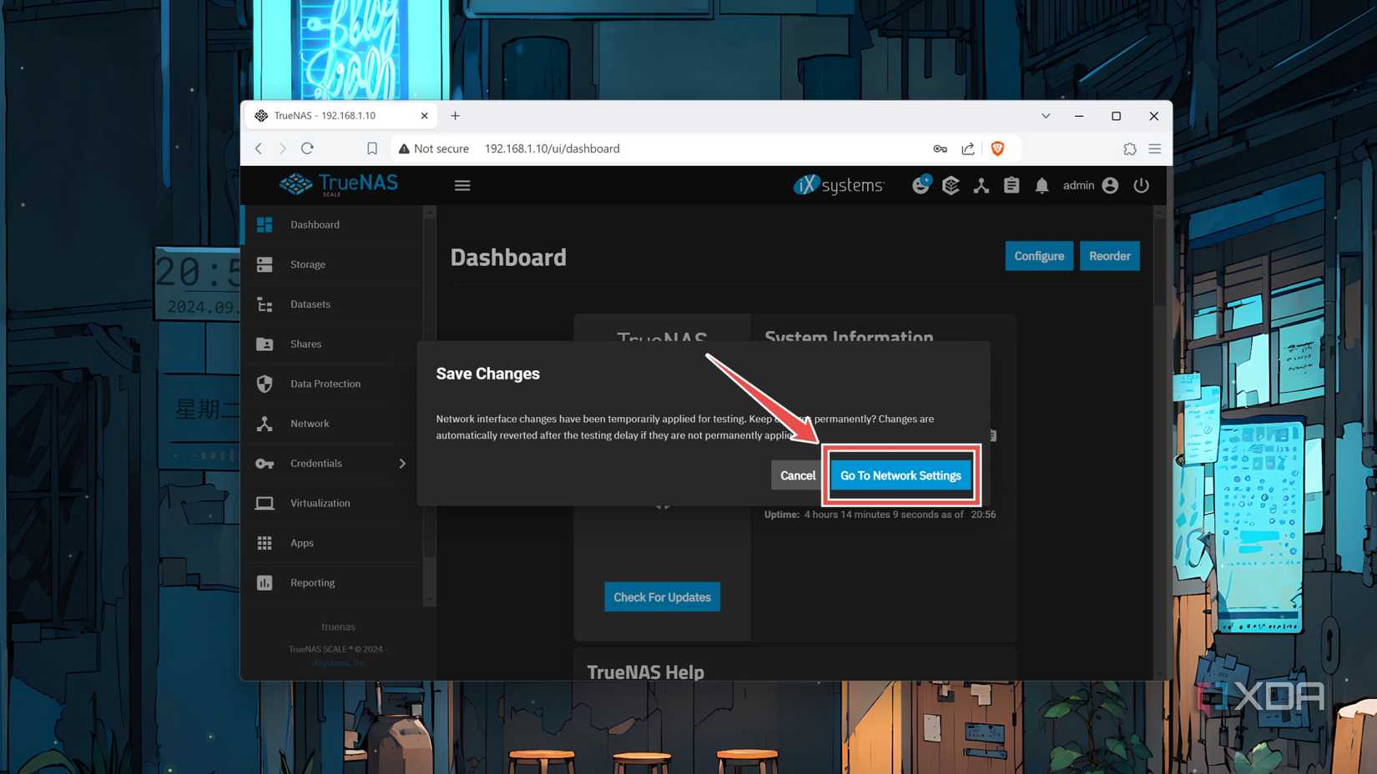Open the iXsystems logo link
Screen dimensions: 1377x774
(839, 185)
